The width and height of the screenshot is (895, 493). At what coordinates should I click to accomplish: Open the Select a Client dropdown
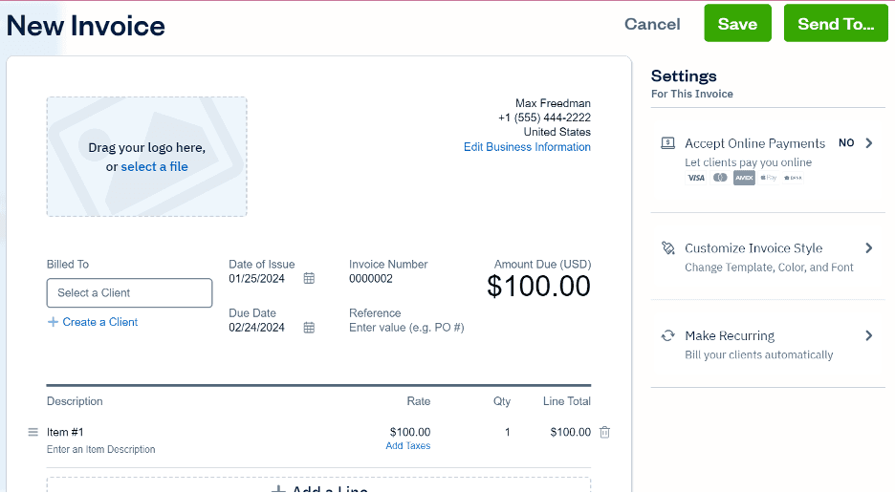pyautogui.click(x=129, y=293)
